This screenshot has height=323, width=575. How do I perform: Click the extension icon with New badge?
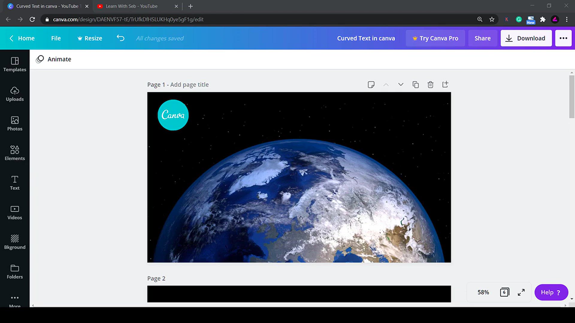531,20
